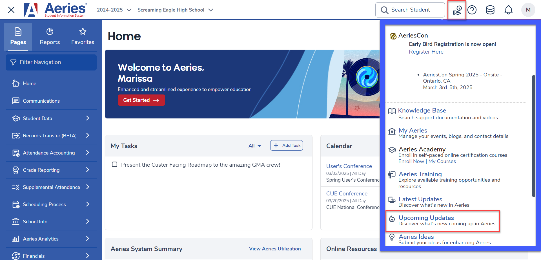
Task: Open the user avatar M menu
Action: [x=528, y=10]
